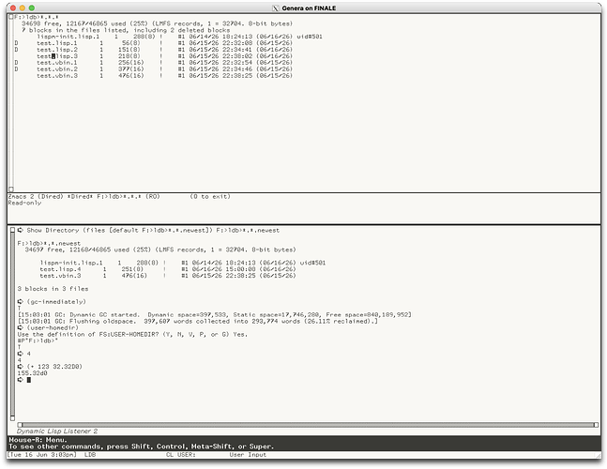Image resolution: width=607 pixels, height=469 pixels.
Task: Click the prompt arrow before Show Directory
Action: [x=20, y=230]
